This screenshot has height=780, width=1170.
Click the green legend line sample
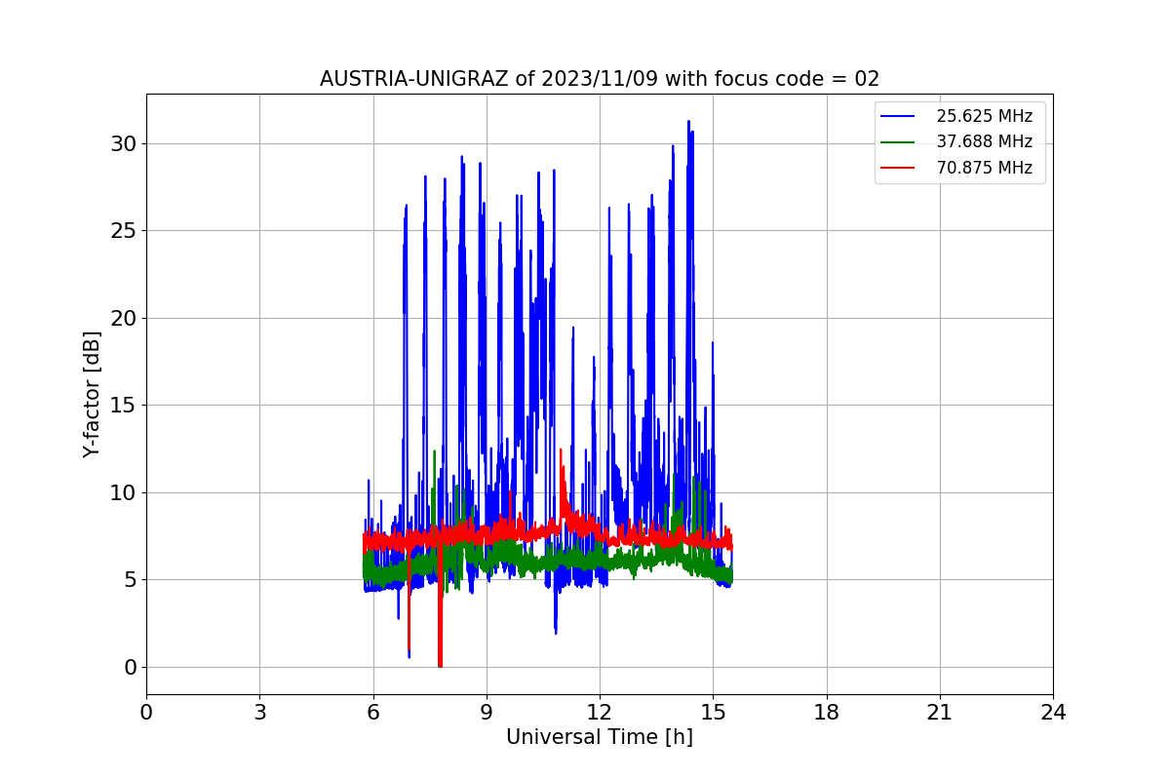pos(898,141)
